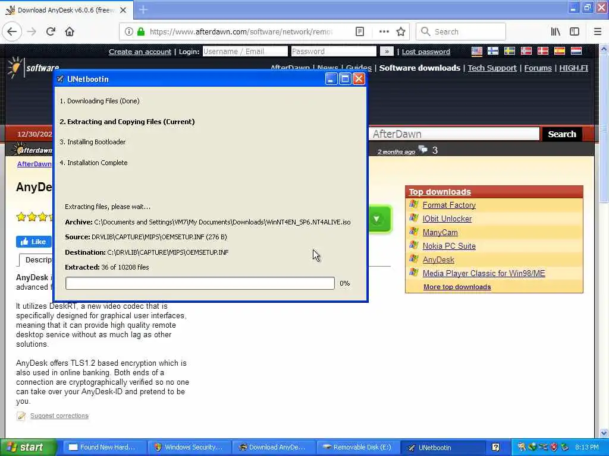Click the afterdawn.com URL address bar
Image resolution: width=609 pixels, height=456 pixels.
pos(241,31)
